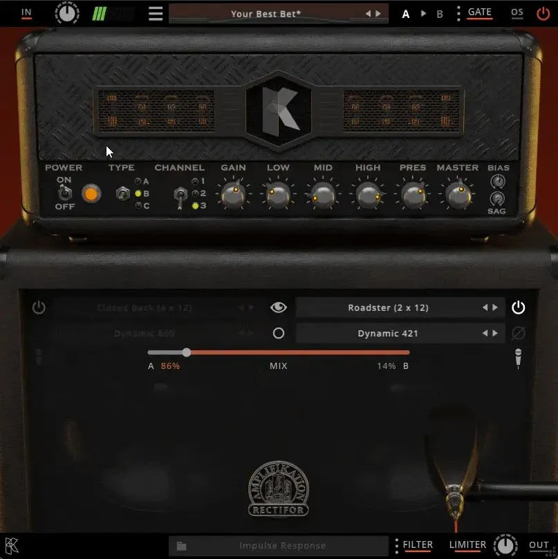Select previous cabinet before Roadster (2 x 12)

click(485, 307)
